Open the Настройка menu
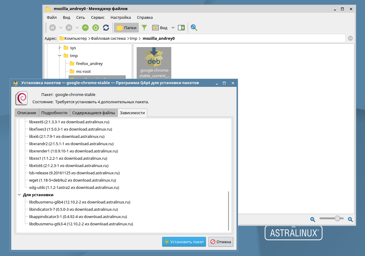Screen dimensions: 365x256 tap(121, 18)
